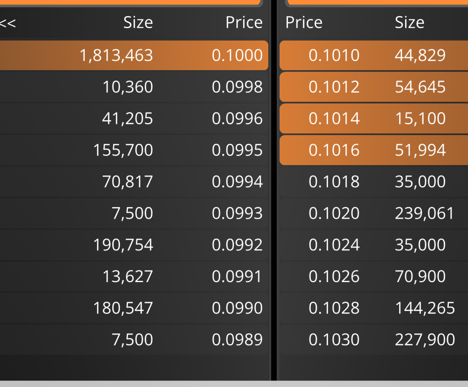The width and height of the screenshot is (468, 387).
Task: Select the ask at 0.1018
Action: coord(374,182)
